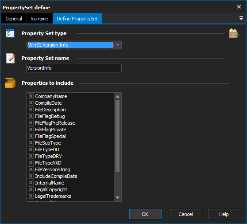This screenshot has height=224, width=247.
Task: Toggle the FileDescription checkbox
Action: (31, 110)
